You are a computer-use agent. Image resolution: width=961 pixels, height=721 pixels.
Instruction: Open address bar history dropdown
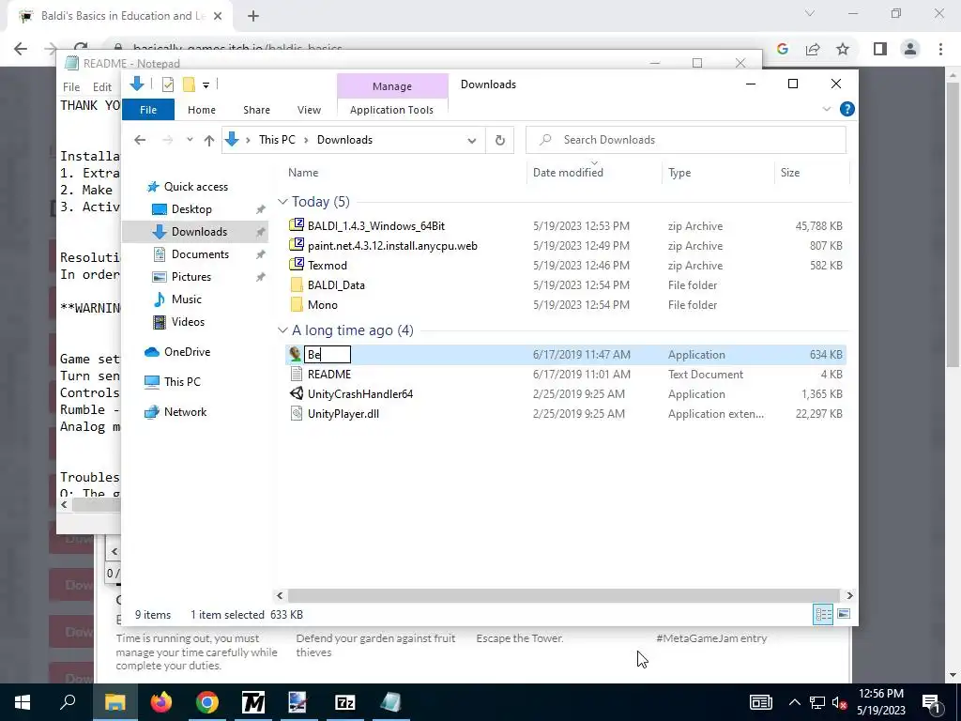click(x=472, y=141)
